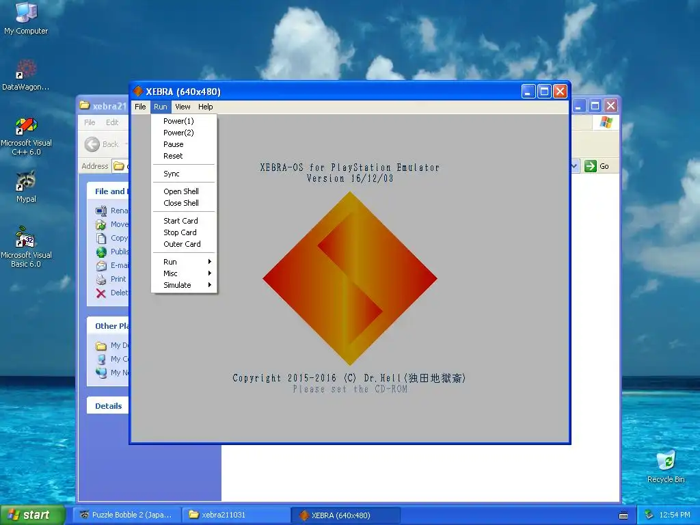The image size is (700, 525).
Task: Launch Microsoft Visual Basic 6.0 icon
Action: pyautogui.click(x=26, y=247)
